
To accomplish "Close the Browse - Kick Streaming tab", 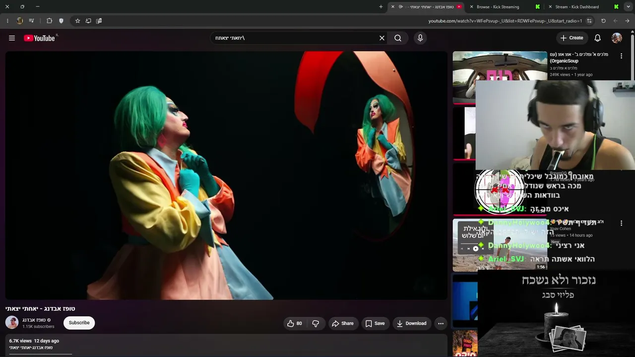I will click(x=471, y=7).
